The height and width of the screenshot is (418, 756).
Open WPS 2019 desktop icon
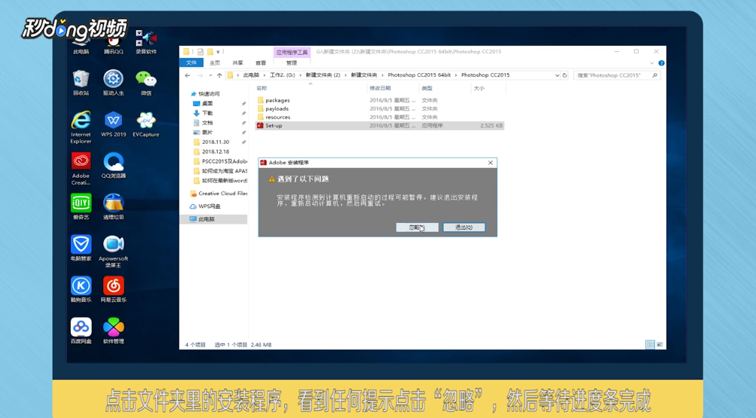click(x=113, y=124)
